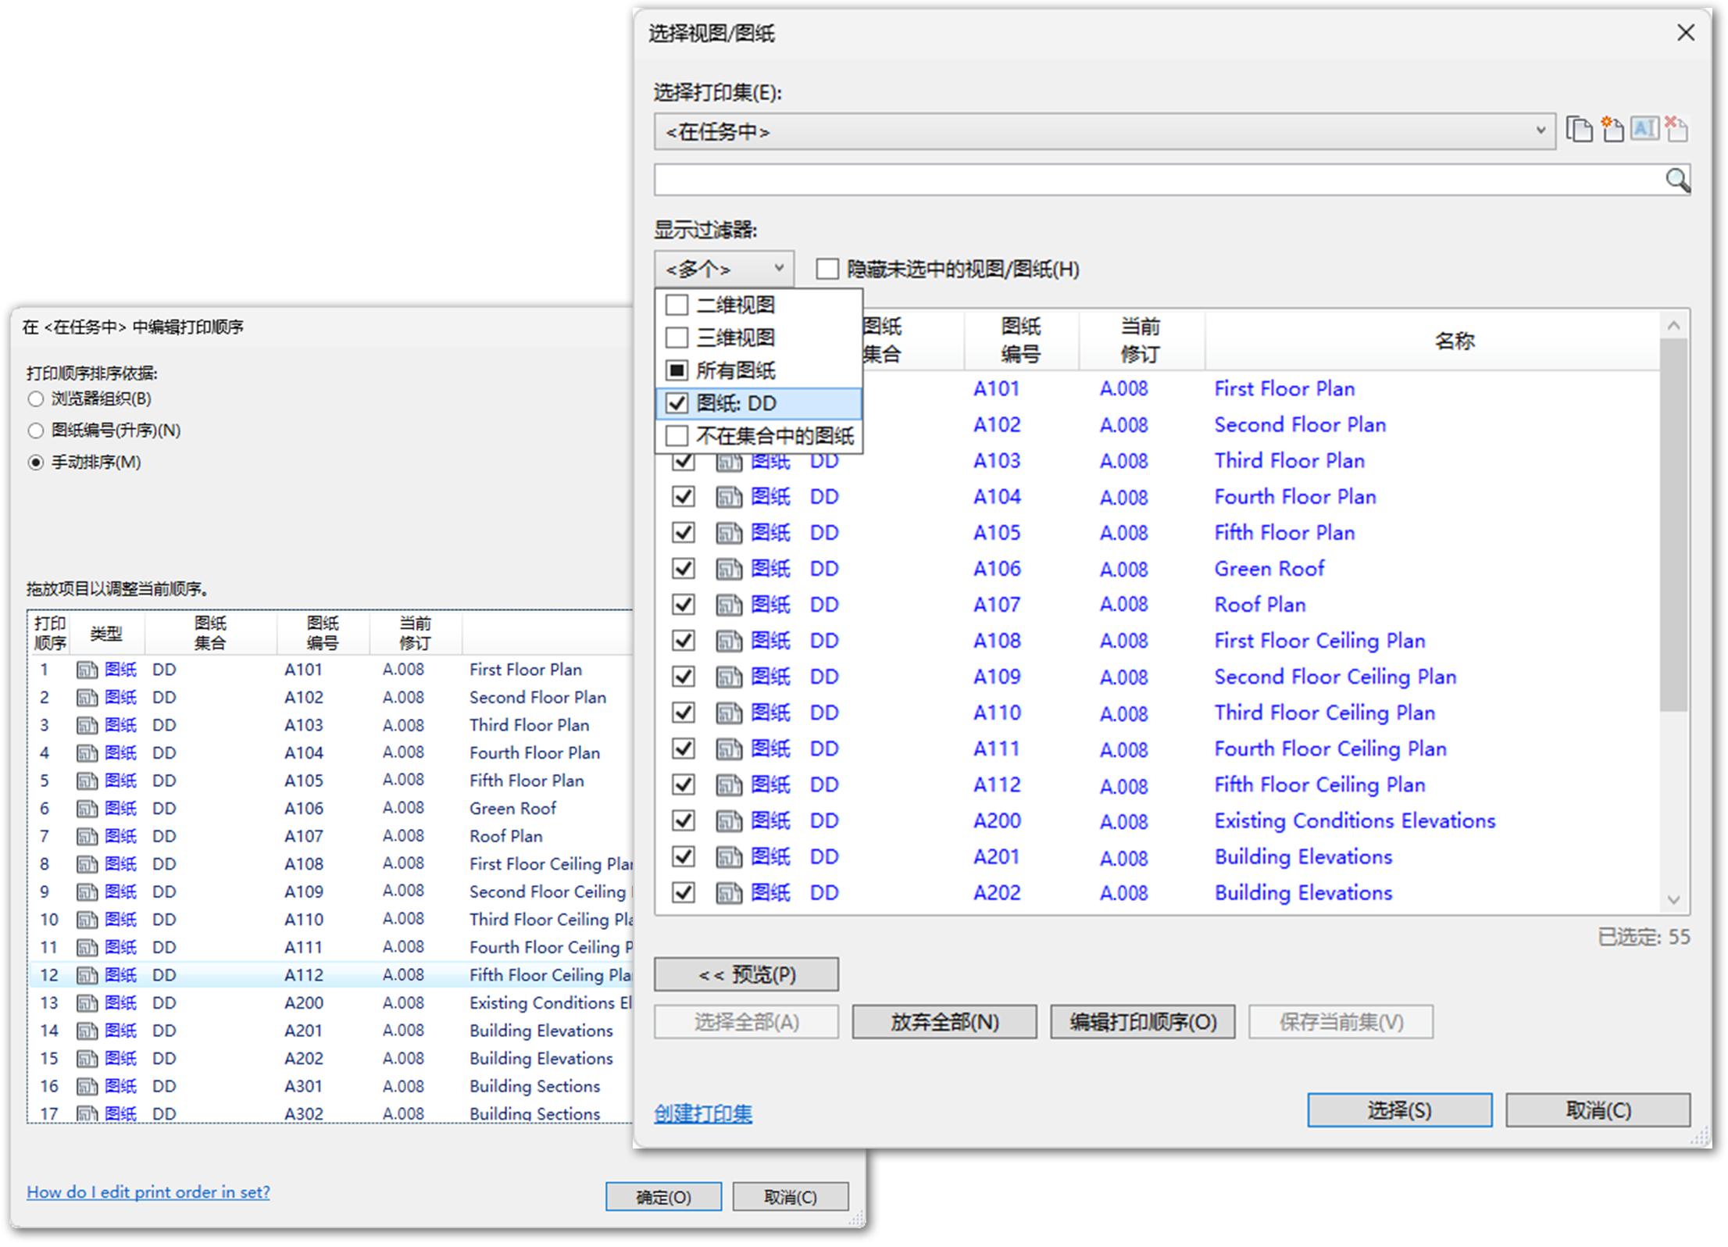The height and width of the screenshot is (1247, 1728).
Task: Click the rename print set icon
Action: click(1644, 130)
